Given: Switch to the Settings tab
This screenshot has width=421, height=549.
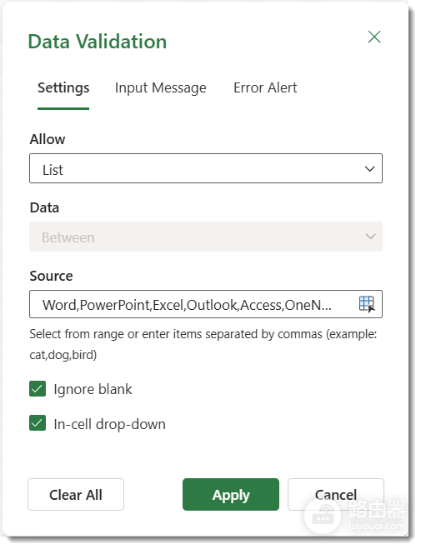Looking at the screenshot, I should pyautogui.click(x=64, y=88).
